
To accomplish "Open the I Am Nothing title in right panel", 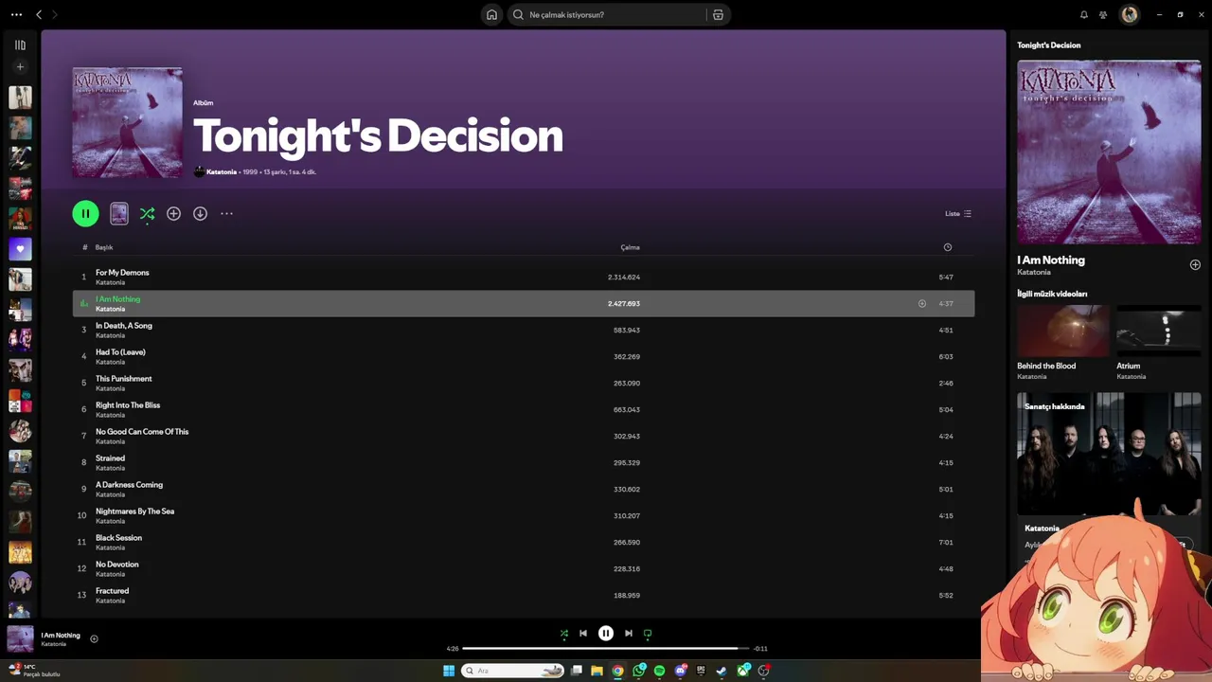I will [1051, 260].
